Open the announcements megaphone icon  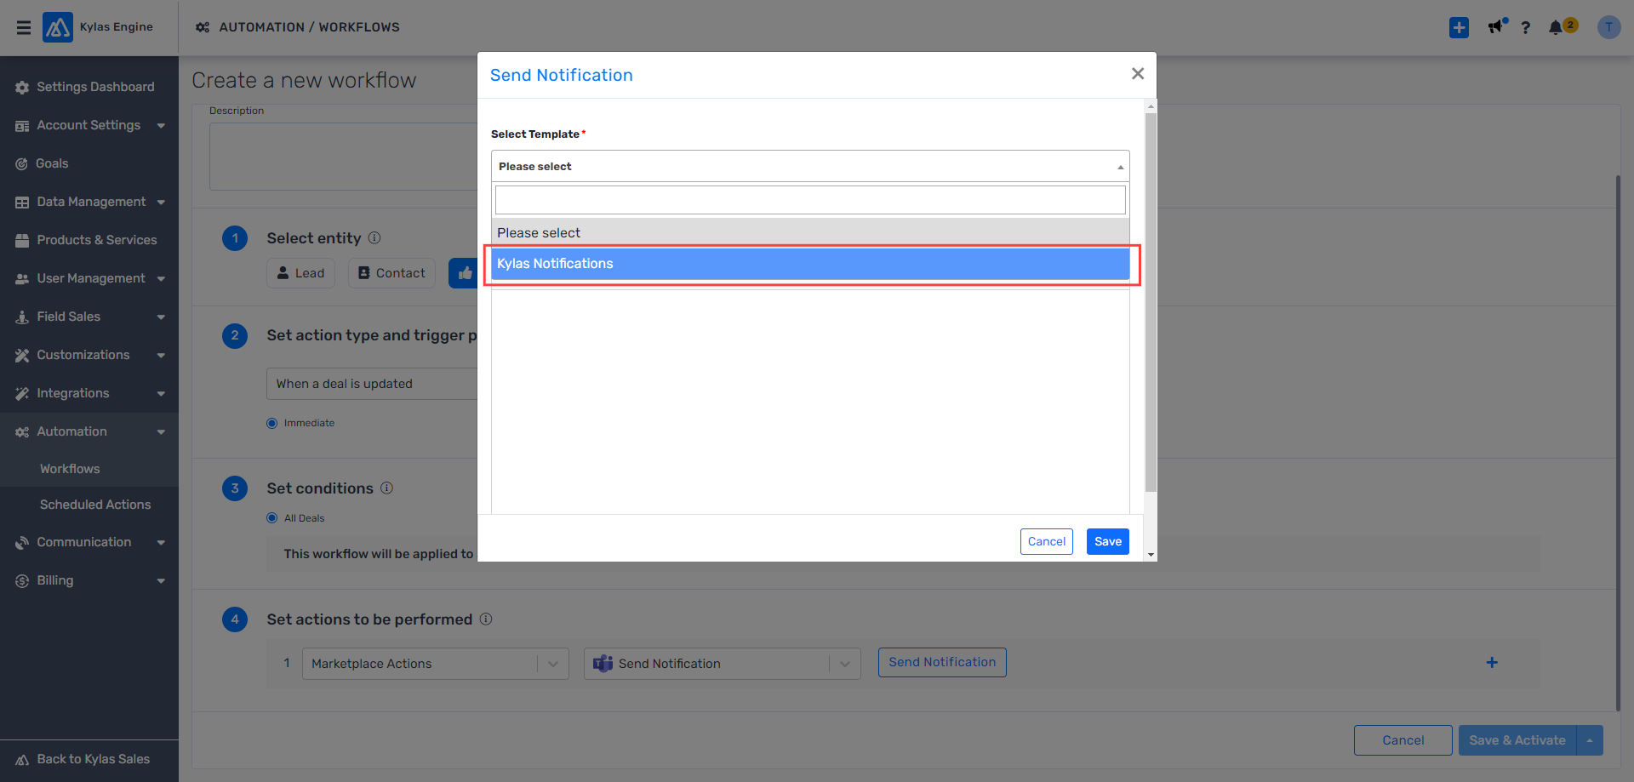[x=1496, y=27]
